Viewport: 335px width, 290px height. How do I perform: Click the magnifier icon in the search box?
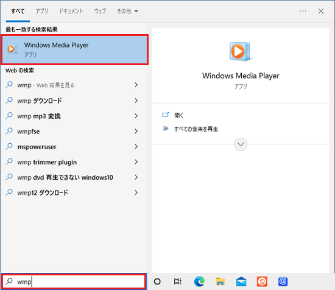click(9, 281)
